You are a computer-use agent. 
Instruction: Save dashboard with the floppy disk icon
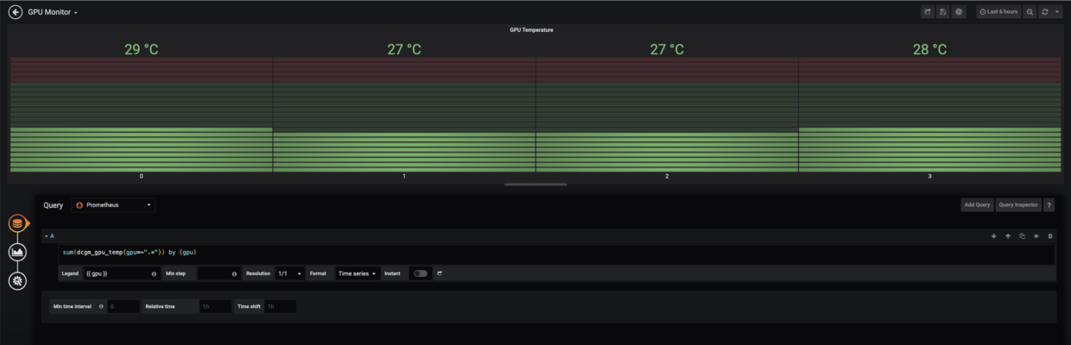(943, 12)
